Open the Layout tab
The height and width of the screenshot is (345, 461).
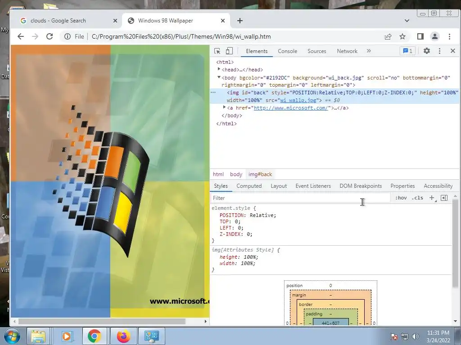[x=278, y=186]
